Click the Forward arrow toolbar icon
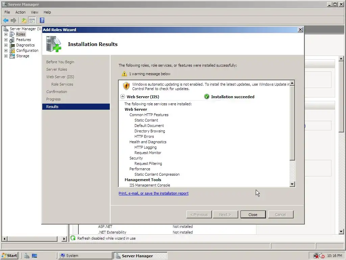The width and height of the screenshot is (346, 260). [x=14, y=21]
